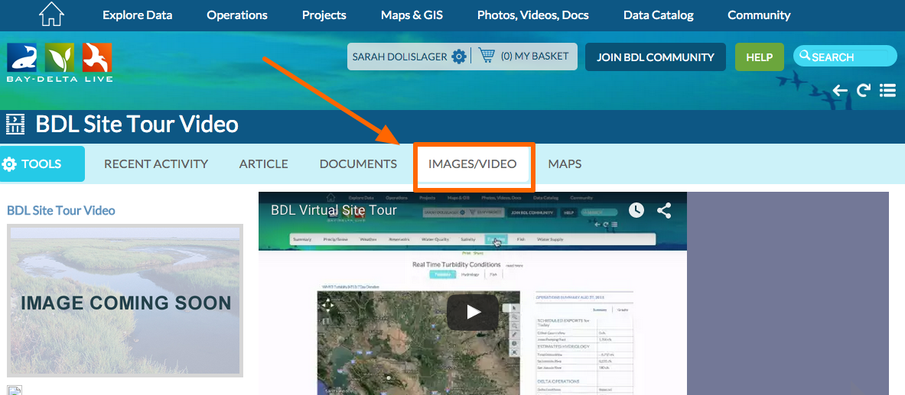This screenshot has width=905, height=395.
Task: Open the Photos, Videos, Docs menu
Action: click(x=533, y=15)
